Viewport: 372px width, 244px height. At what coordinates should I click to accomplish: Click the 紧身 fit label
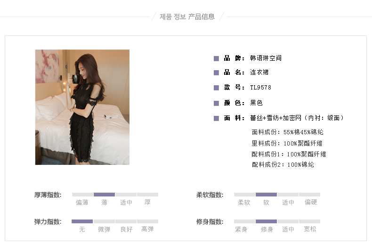click(x=241, y=229)
